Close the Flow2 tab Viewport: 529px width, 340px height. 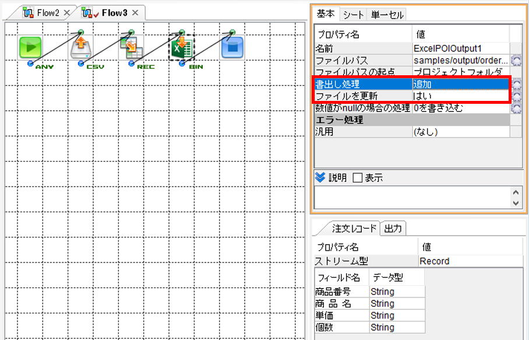(x=67, y=13)
